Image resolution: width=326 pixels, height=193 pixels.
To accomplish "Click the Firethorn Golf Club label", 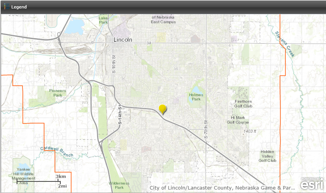I will point(243,104).
